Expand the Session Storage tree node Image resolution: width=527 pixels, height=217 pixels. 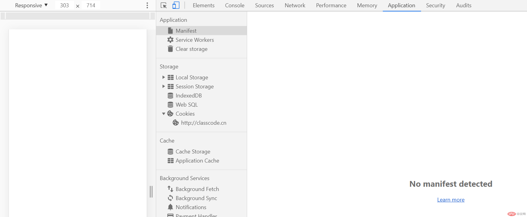pyautogui.click(x=163, y=87)
